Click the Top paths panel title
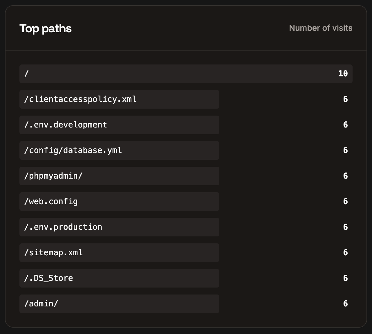Image resolution: width=372 pixels, height=334 pixels. [x=45, y=28]
